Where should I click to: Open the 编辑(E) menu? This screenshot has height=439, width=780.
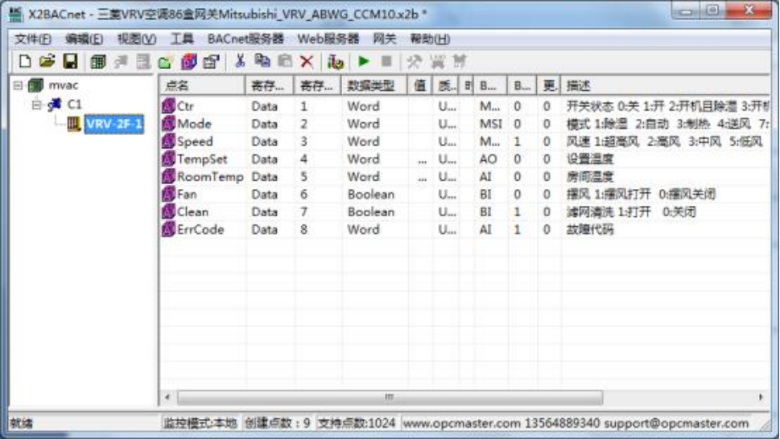coord(84,39)
